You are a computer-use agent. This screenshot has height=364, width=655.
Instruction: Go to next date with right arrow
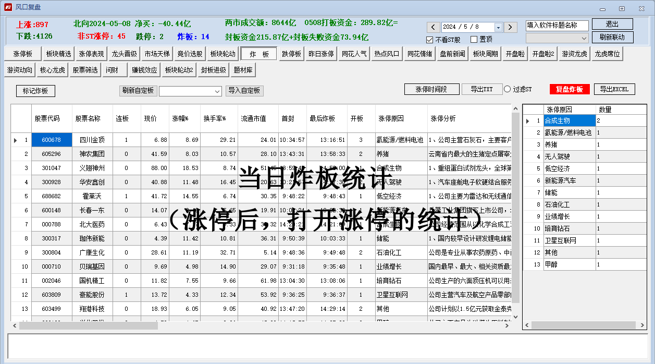pos(510,27)
